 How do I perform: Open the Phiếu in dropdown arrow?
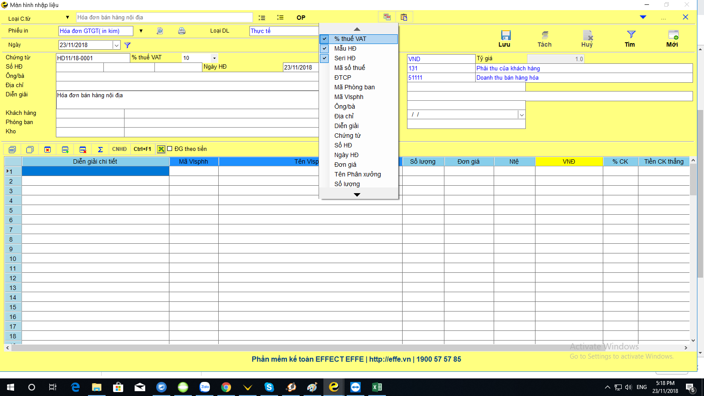(x=141, y=31)
